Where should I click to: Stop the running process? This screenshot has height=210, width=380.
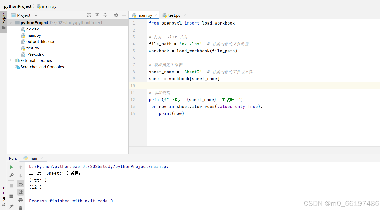[x=11, y=185]
